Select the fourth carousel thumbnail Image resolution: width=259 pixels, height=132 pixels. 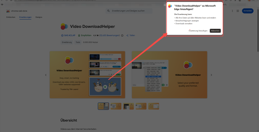[141, 106]
